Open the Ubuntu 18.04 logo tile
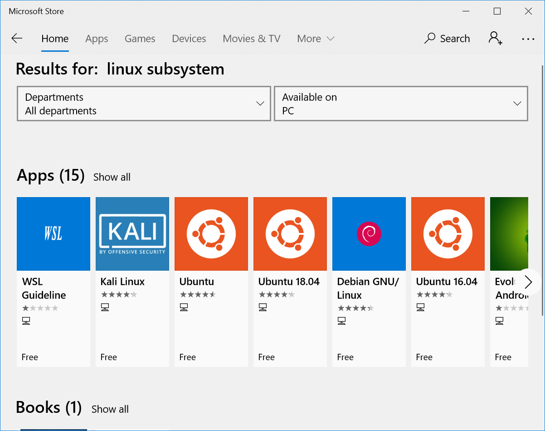The width and height of the screenshot is (545, 431). 290,234
